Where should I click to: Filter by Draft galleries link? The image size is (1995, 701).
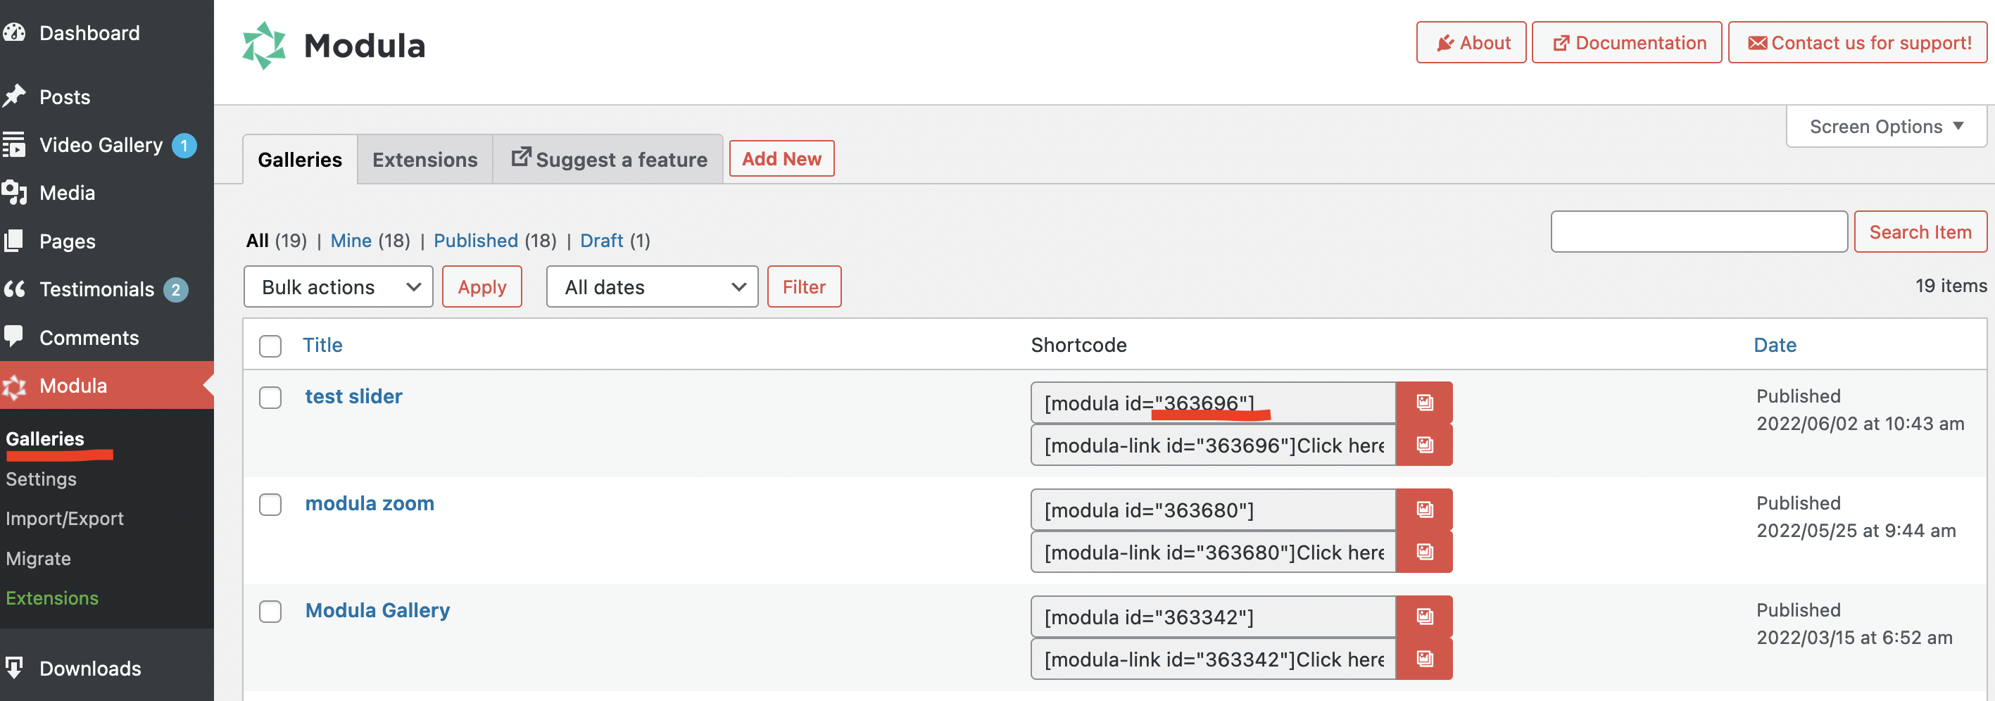tap(601, 241)
